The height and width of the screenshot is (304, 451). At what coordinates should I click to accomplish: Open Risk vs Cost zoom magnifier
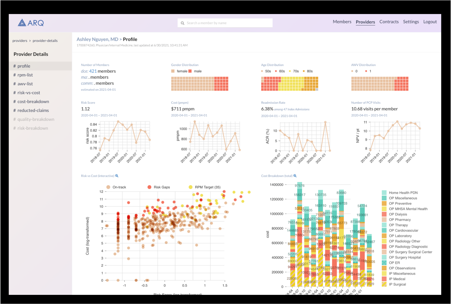117,176
